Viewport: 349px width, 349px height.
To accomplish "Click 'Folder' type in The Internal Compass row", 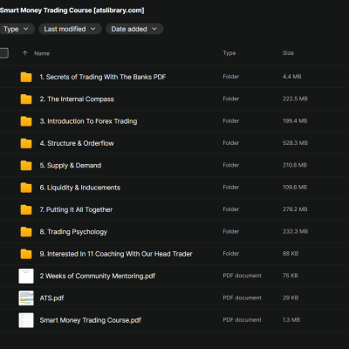I will (x=231, y=99).
